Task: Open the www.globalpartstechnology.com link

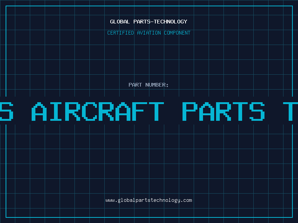Action: 149,200
